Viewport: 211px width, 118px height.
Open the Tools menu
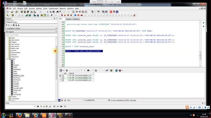click(45, 9)
